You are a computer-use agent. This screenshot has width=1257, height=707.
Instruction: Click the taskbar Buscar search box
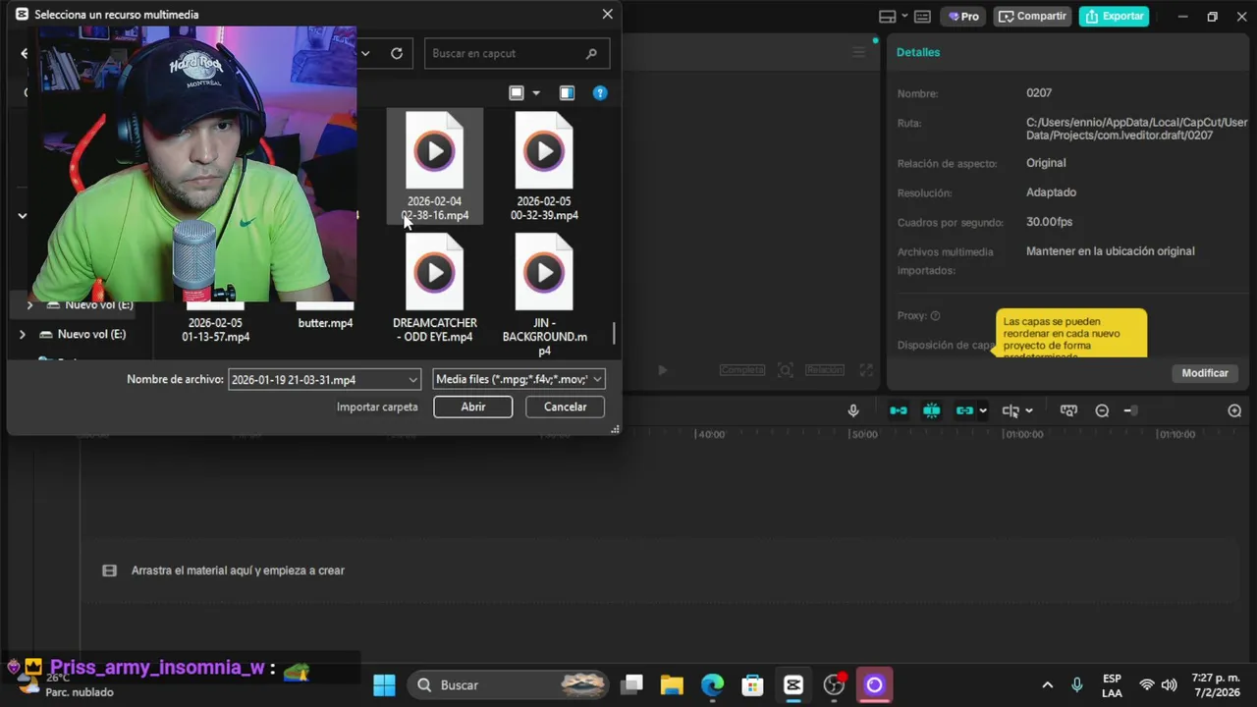(x=510, y=685)
